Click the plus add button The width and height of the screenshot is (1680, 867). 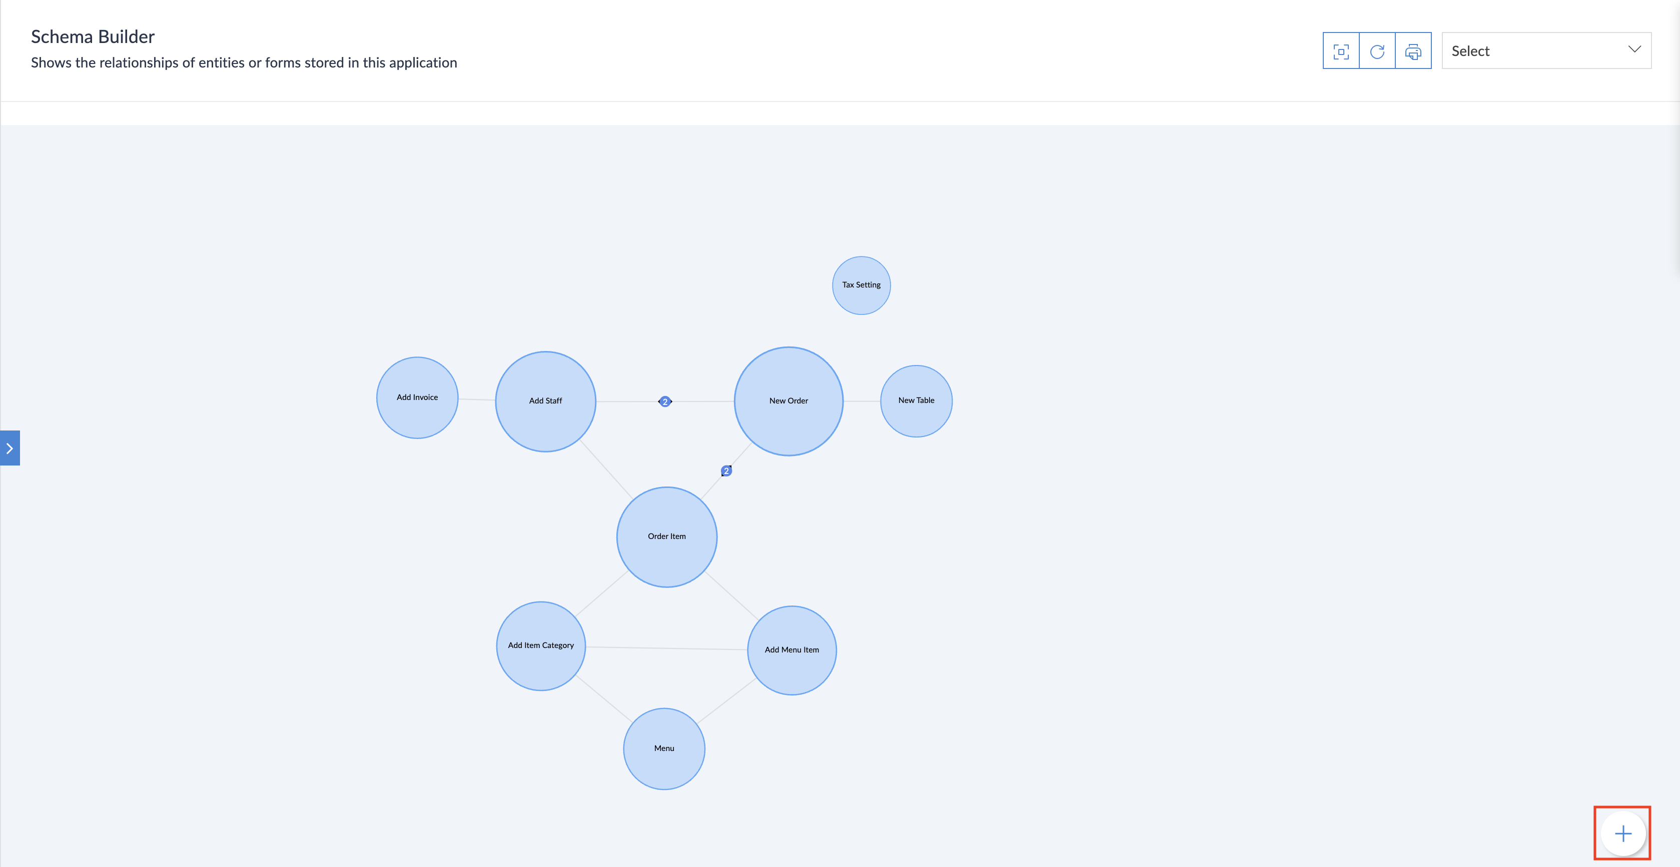click(x=1622, y=833)
